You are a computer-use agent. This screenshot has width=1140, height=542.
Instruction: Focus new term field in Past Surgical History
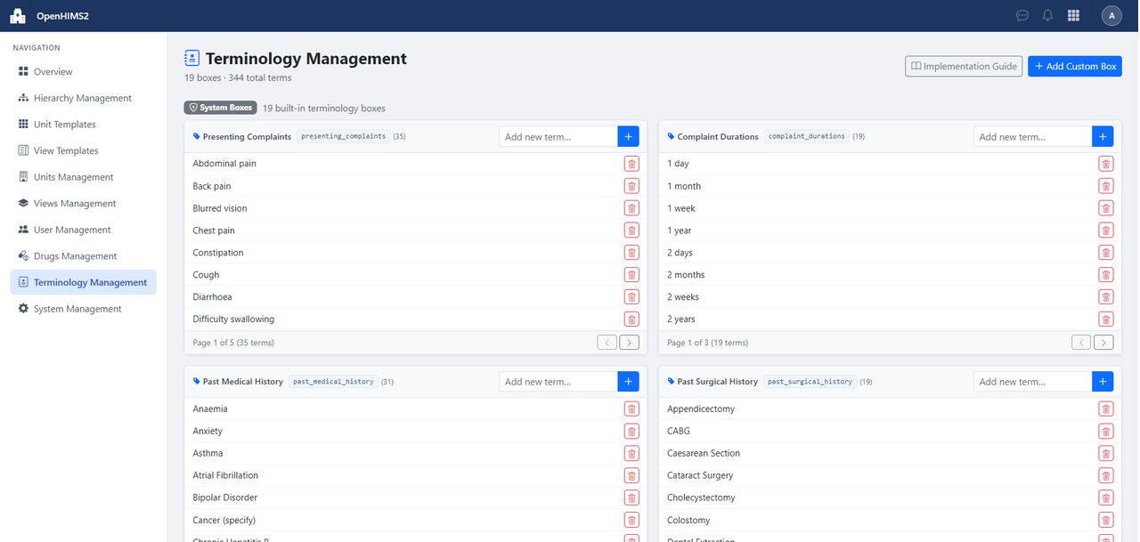pyautogui.click(x=1032, y=381)
